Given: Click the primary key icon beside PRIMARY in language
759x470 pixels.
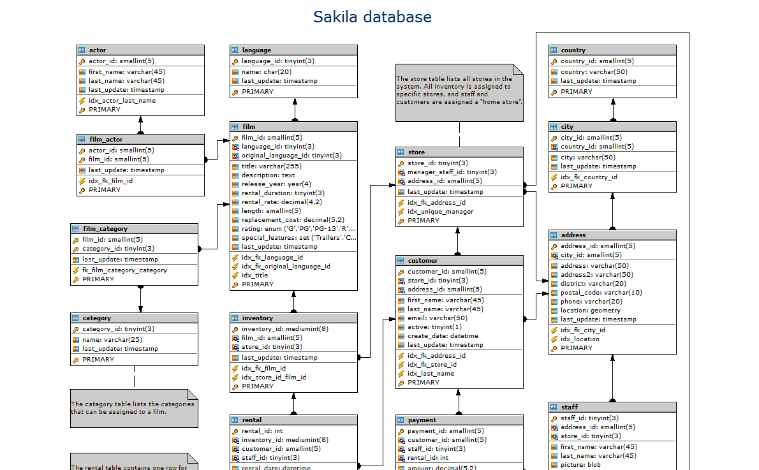Looking at the screenshot, I should click(235, 92).
